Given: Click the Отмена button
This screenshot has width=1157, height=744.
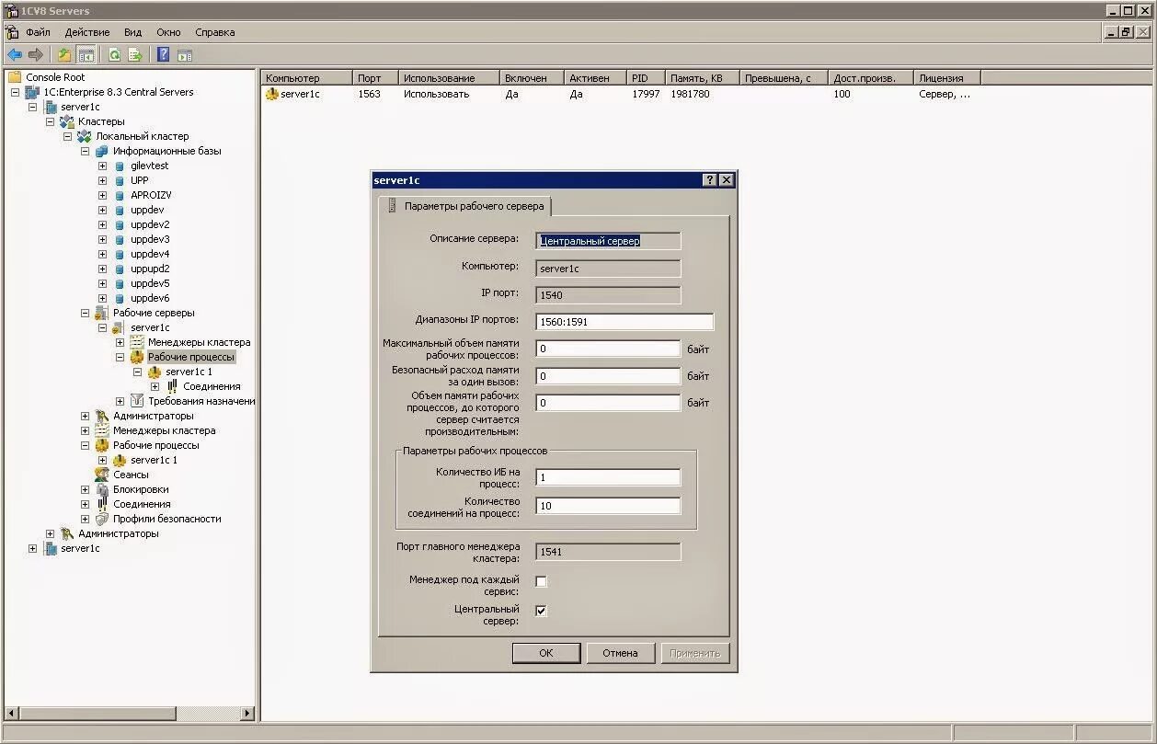Looking at the screenshot, I should pyautogui.click(x=620, y=653).
